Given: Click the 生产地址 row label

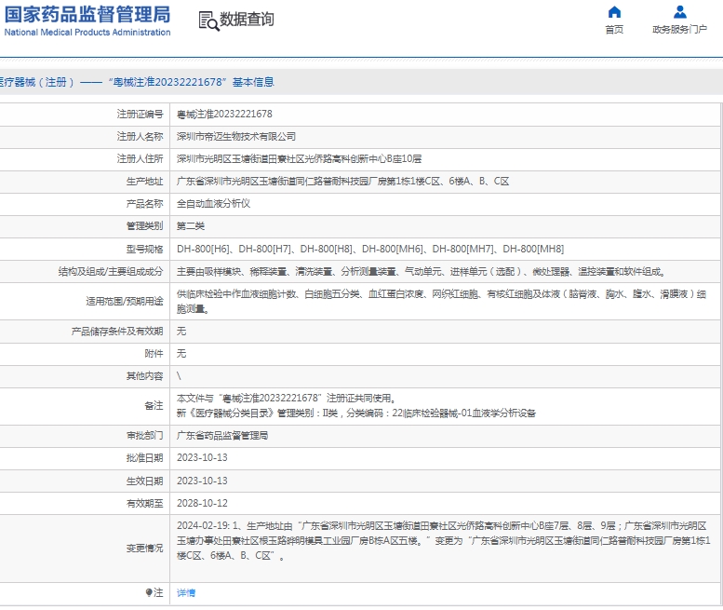Looking at the screenshot, I should [144, 182].
